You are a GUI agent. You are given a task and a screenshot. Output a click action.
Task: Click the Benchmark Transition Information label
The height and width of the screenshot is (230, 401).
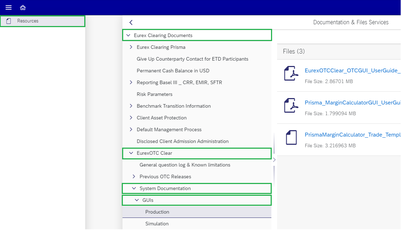click(x=174, y=106)
